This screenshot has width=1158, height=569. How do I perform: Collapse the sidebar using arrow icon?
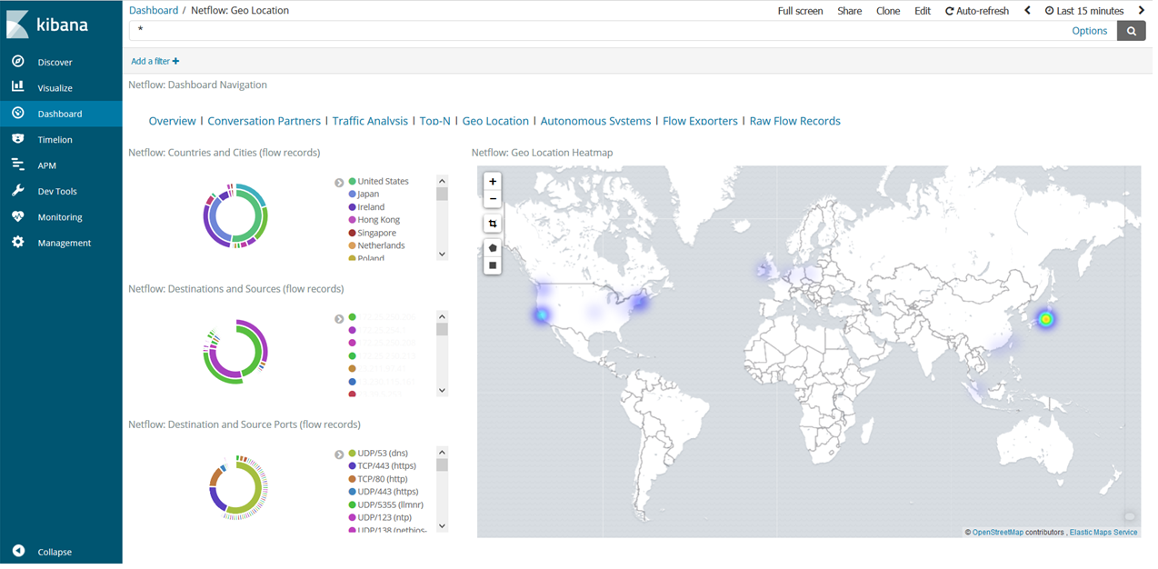coord(18,551)
